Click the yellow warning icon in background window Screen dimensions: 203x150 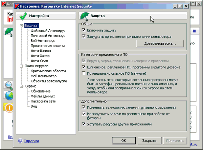[x=9, y=108]
